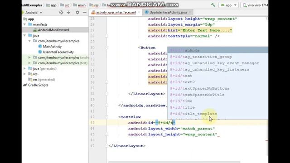Choose @+id/text2 suggestion

pos(217,82)
